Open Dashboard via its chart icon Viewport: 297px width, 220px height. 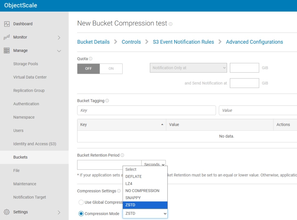(x=7, y=24)
